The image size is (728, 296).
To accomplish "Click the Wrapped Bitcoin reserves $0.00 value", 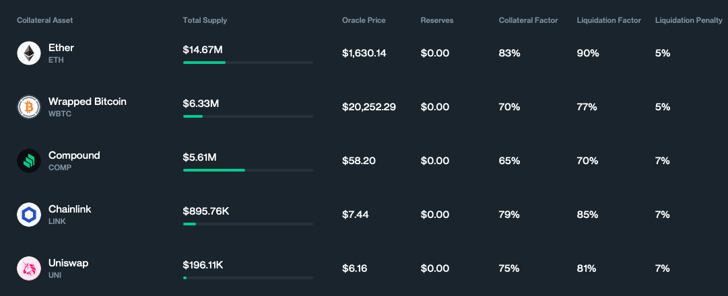I will [435, 107].
